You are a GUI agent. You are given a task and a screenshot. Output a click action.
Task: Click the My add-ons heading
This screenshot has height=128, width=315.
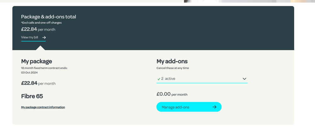(x=172, y=61)
